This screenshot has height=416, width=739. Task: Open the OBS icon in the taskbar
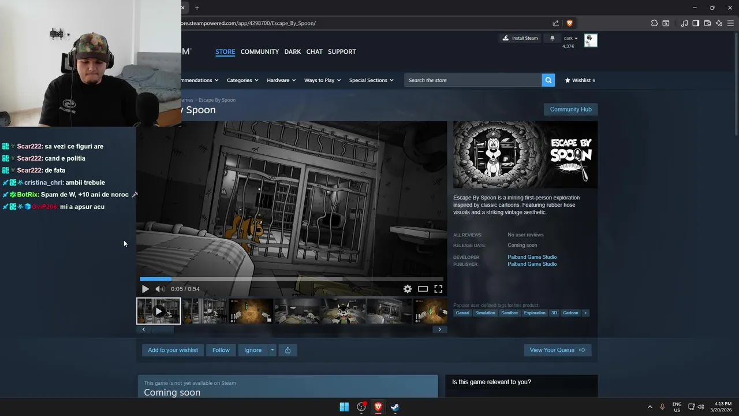(x=361, y=407)
